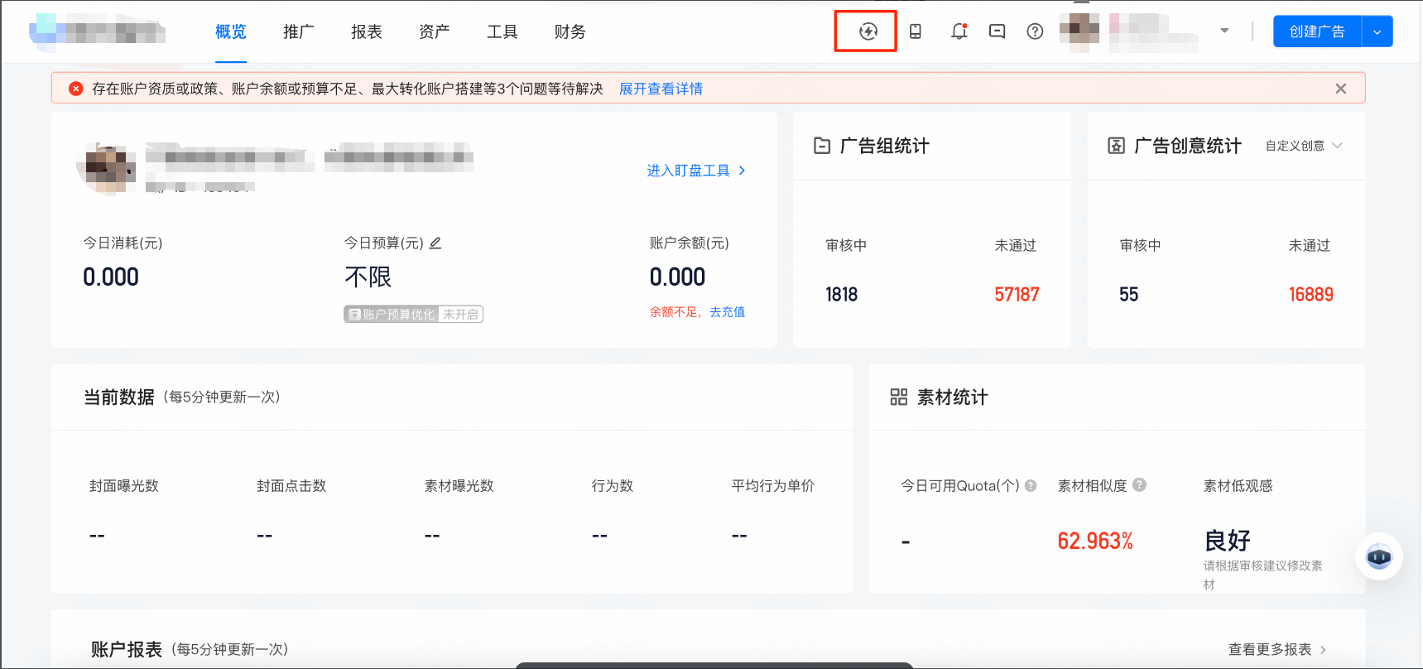This screenshot has height=669, width=1423.
Task: Click the 当前数据 section heading
Action: (x=119, y=397)
